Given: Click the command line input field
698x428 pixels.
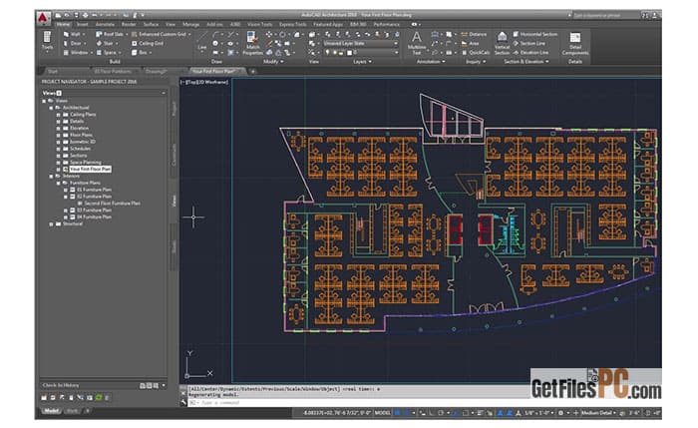Looking at the screenshot, I should click(356, 403).
